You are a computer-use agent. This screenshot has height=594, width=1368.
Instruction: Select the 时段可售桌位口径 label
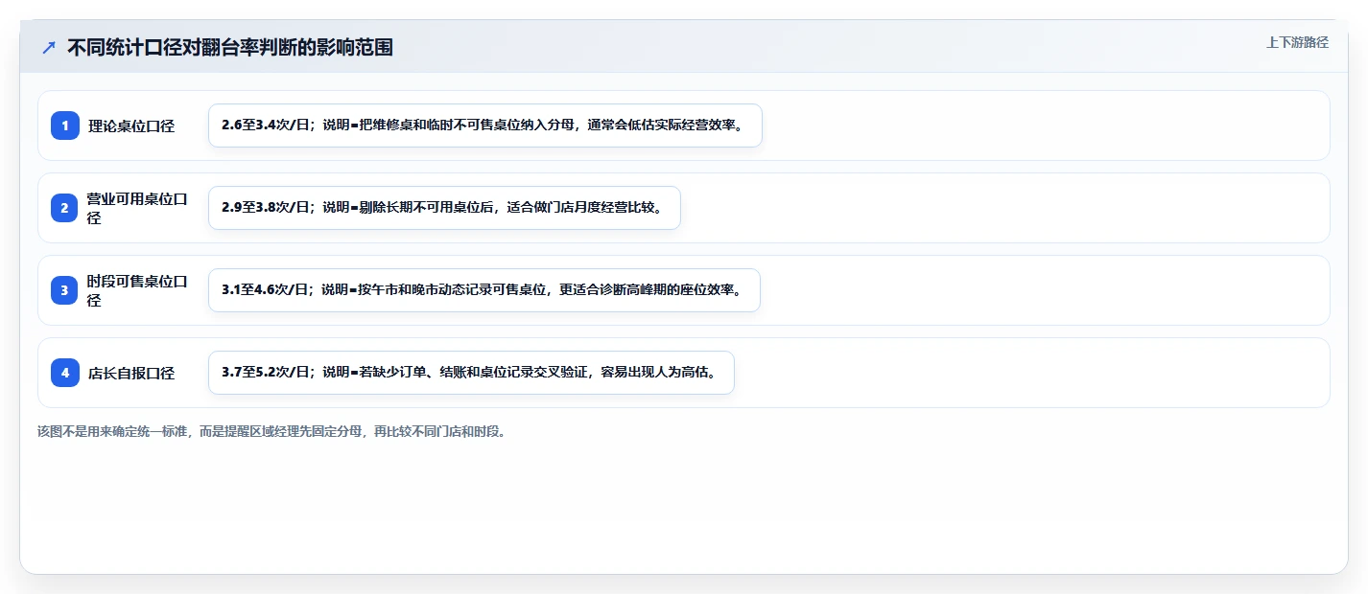point(137,290)
